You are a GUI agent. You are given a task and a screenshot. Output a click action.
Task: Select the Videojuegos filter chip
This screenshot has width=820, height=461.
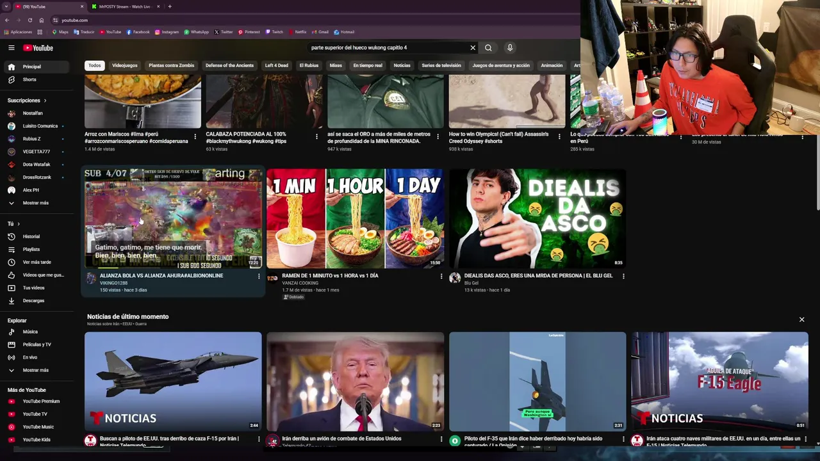[125, 65]
